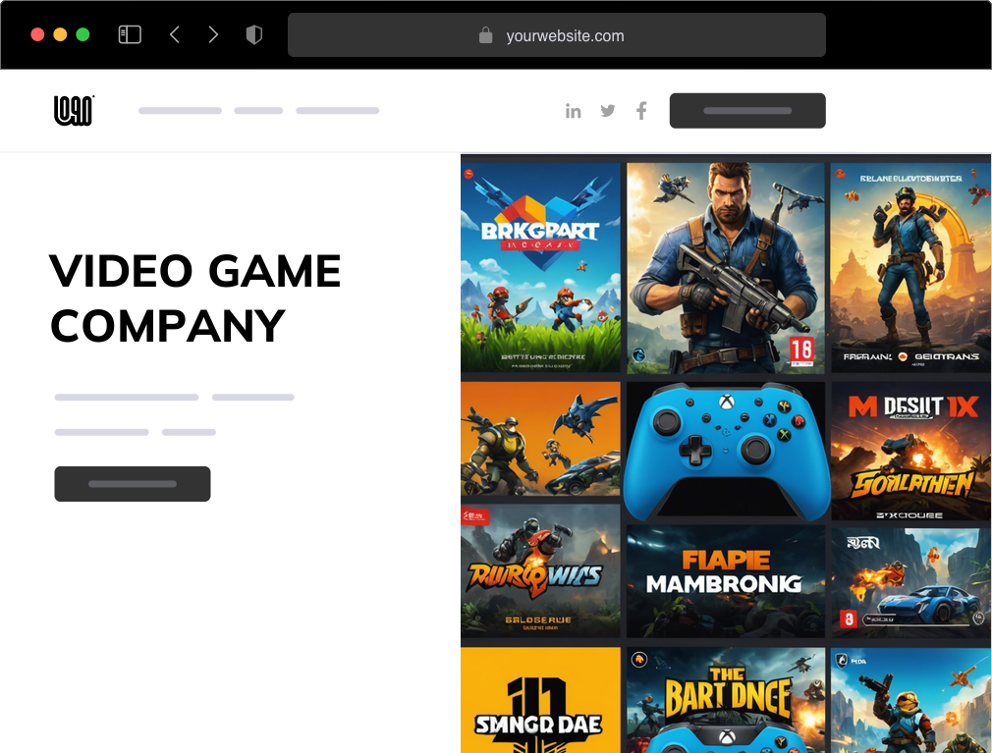Click the padlock icon in address bar
The image size is (992, 753).
point(485,35)
